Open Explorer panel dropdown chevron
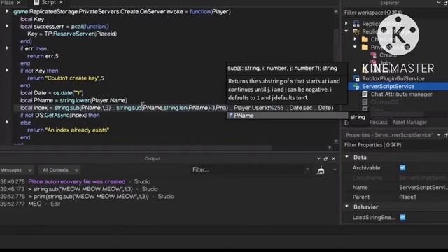Viewport: 448px width, 252px height. point(439,3)
